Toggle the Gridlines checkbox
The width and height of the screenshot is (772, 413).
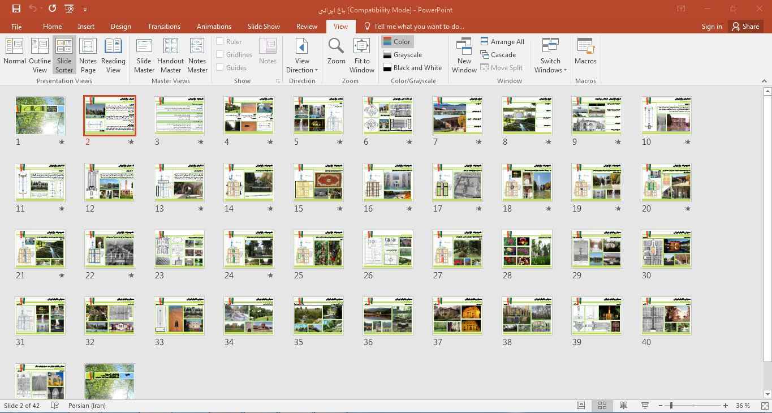(x=220, y=54)
